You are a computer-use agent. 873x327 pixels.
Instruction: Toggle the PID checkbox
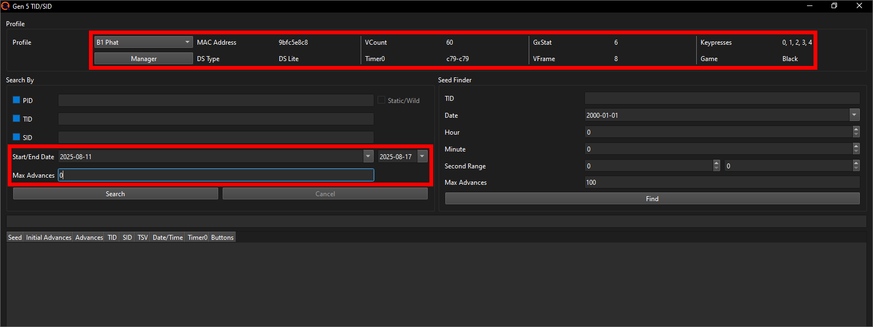(x=16, y=100)
